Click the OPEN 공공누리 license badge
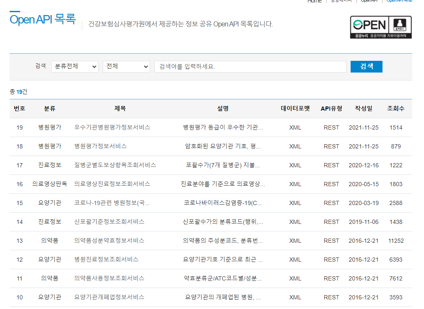 pos(381,27)
